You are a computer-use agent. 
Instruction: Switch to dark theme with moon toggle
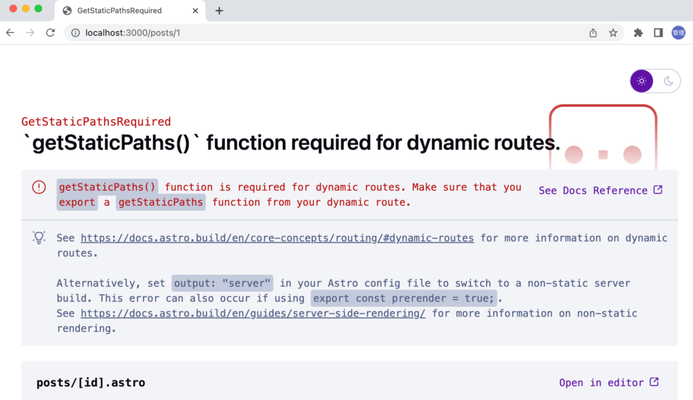coord(668,81)
